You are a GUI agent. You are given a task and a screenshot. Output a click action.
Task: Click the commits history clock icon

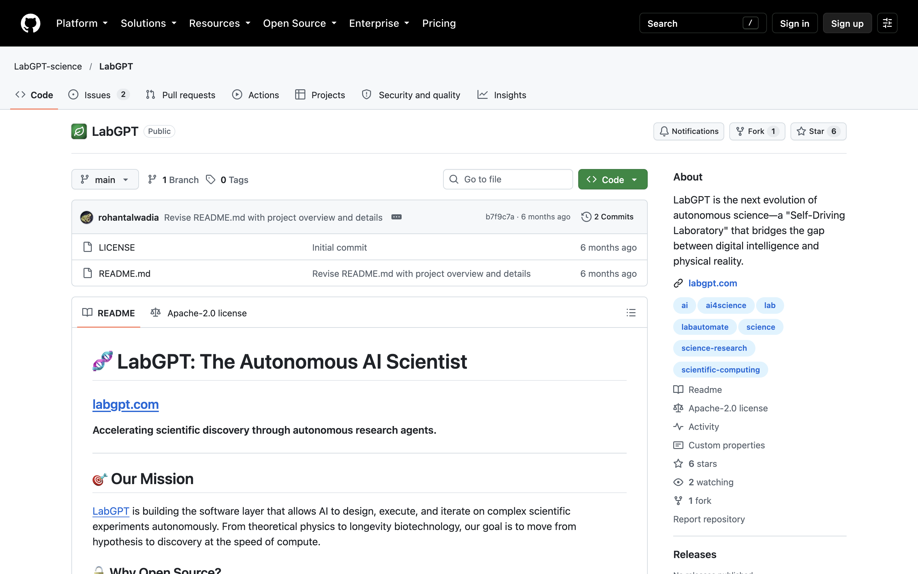[x=586, y=217]
